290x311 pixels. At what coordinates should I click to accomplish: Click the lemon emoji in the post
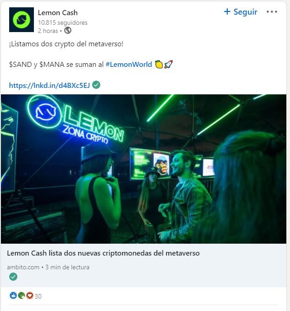point(159,65)
